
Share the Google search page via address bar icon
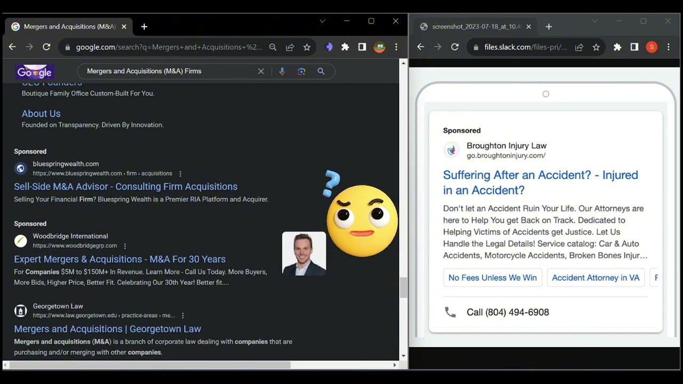[x=290, y=47]
